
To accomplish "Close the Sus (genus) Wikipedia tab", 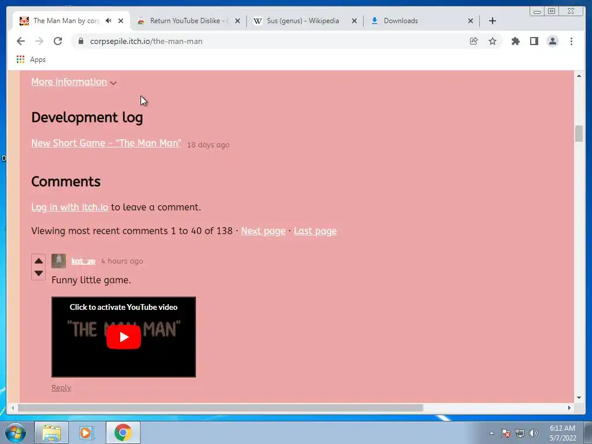I will (x=354, y=21).
